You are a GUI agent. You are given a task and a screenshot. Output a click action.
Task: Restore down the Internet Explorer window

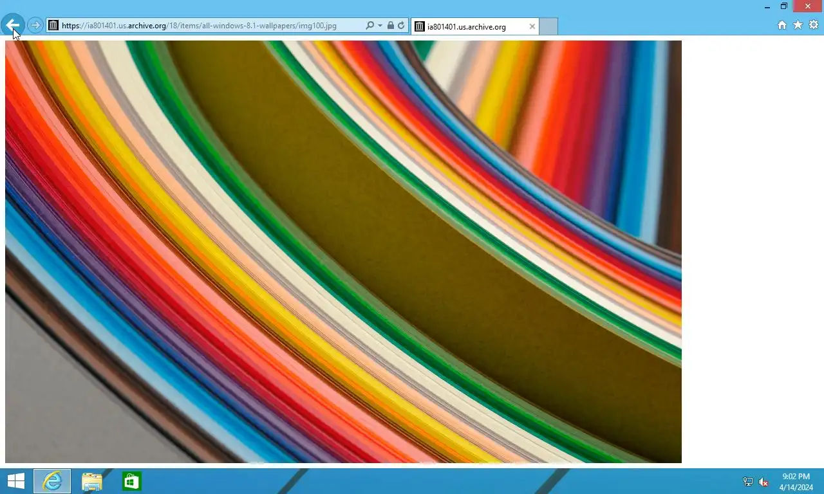[784, 6]
